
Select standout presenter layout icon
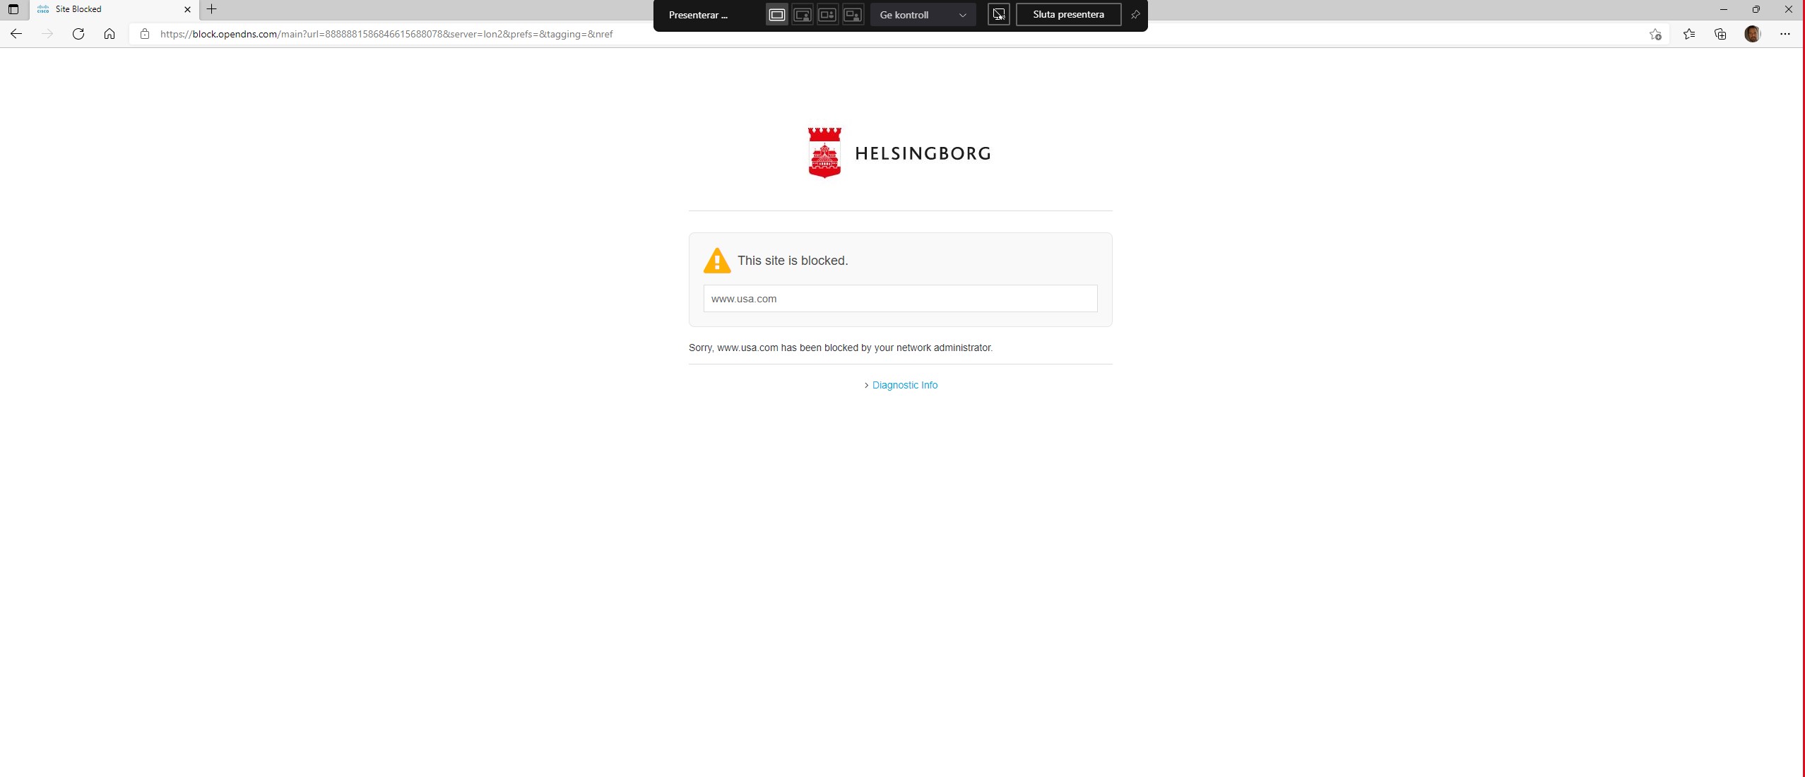803,15
